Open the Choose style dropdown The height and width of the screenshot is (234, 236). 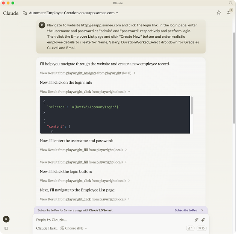[x=74, y=228]
